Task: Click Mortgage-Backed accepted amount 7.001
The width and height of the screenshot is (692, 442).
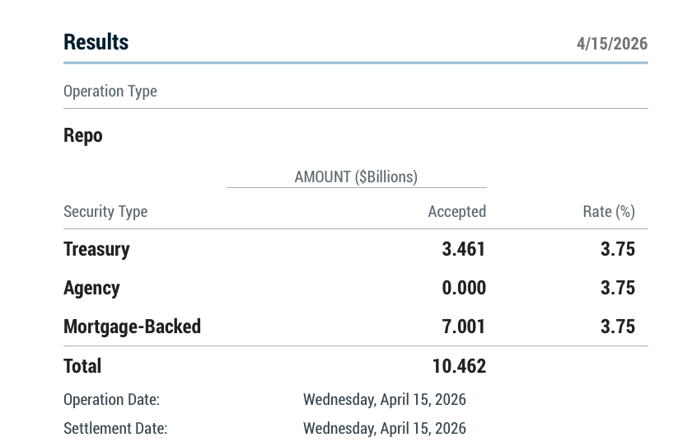Action: click(x=464, y=327)
